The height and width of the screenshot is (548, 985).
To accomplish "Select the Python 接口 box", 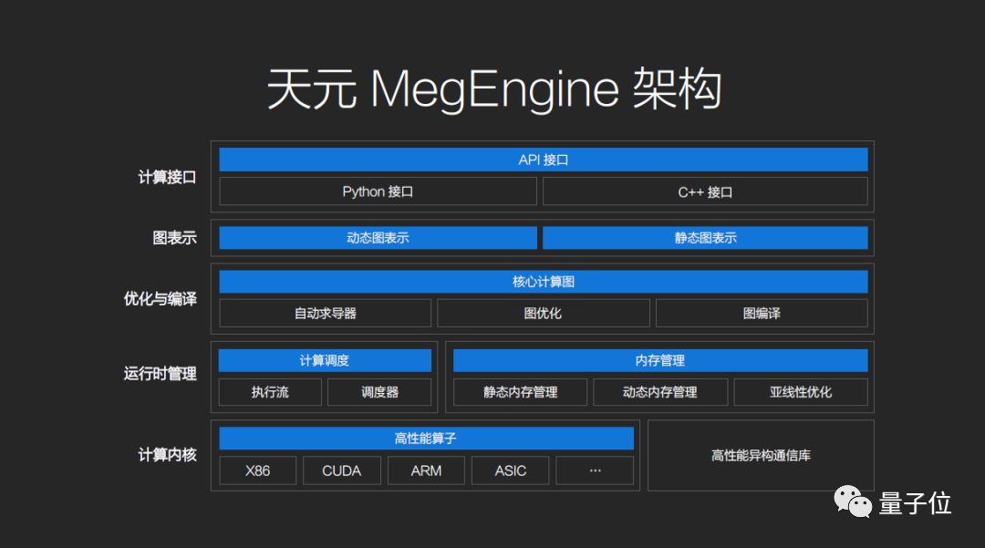I will coord(378,191).
